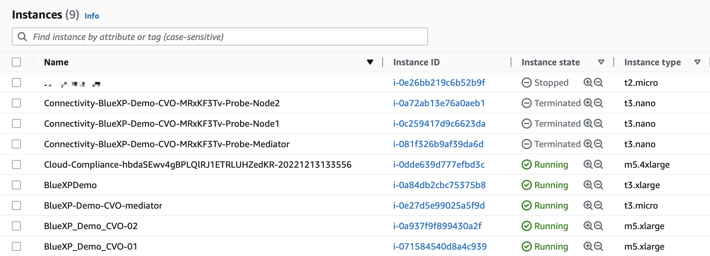Open instance i-0a84db2cbc75375b8 details
Viewport: 710px width, 256px height.
(439, 185)
